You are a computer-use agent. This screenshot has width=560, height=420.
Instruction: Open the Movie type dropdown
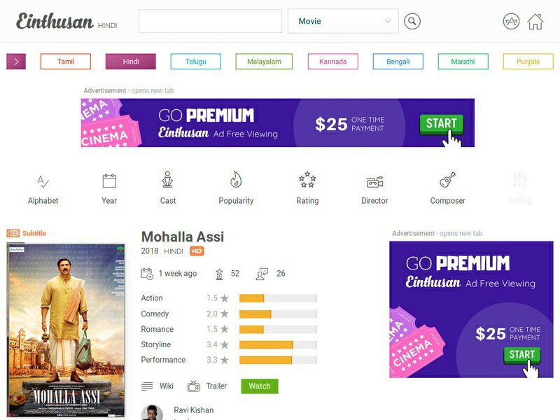pyautogui.click(x=343, y=21)
